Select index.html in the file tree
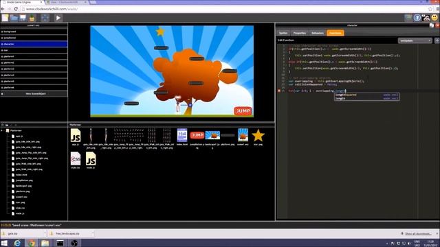 [x=21, y=175]
